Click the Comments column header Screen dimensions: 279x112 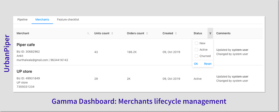(223, 33)
